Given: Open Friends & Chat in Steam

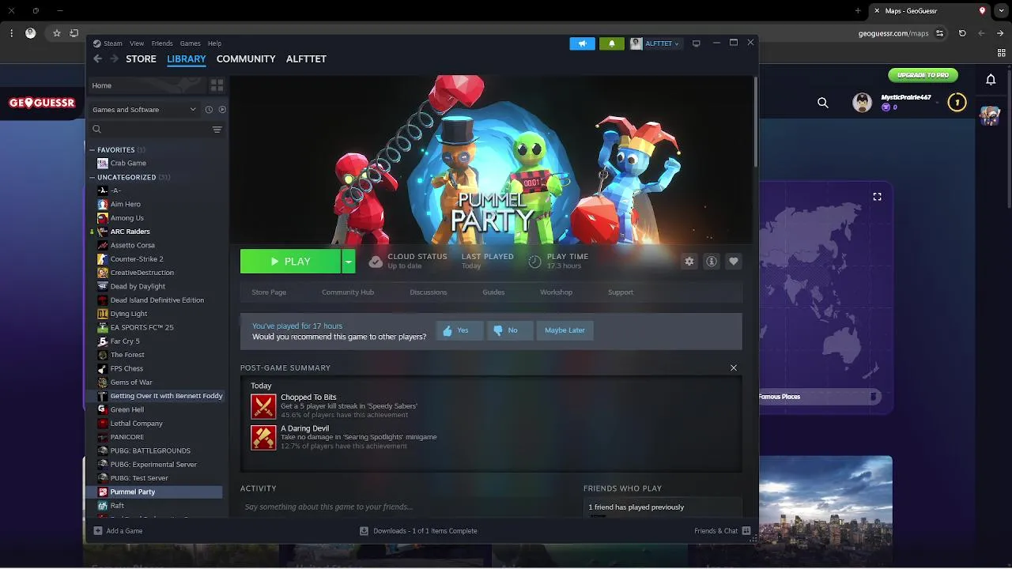Looking at the screenshot, I should (722, 531).
